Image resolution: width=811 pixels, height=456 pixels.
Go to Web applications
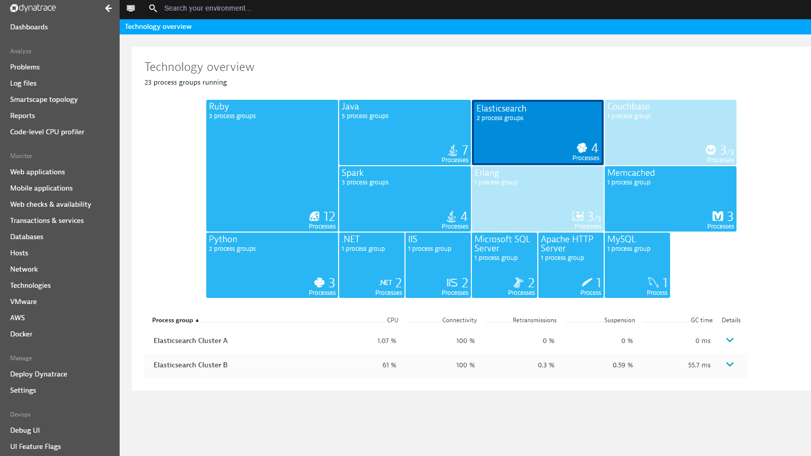coord(38,172)
